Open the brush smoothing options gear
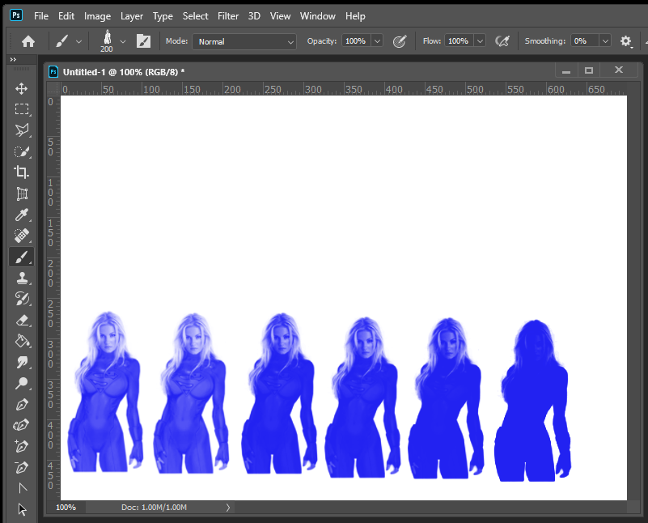 (625, 40)
